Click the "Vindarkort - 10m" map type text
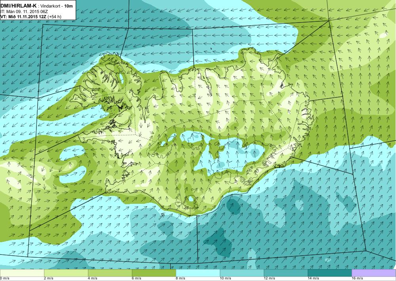Image resolution: width=396 pixels, height=281 pixels. point(57,6)
